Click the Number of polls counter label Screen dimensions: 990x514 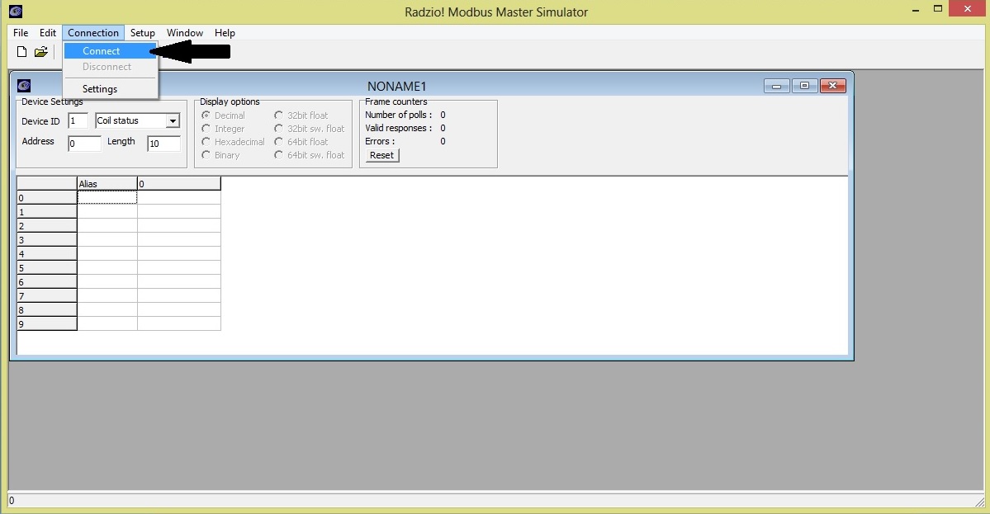399,115
